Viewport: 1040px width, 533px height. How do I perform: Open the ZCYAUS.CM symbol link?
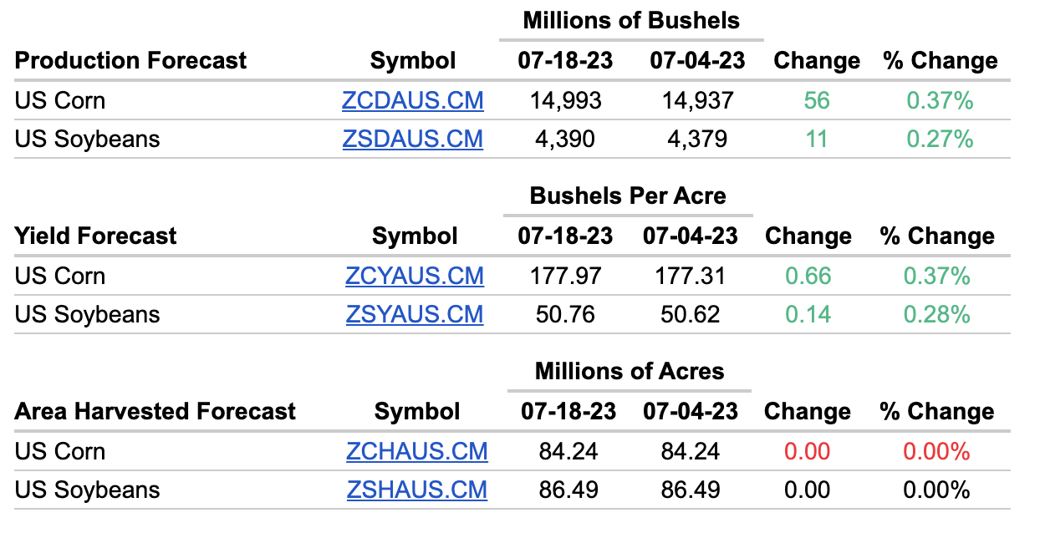tap(415, 277)
